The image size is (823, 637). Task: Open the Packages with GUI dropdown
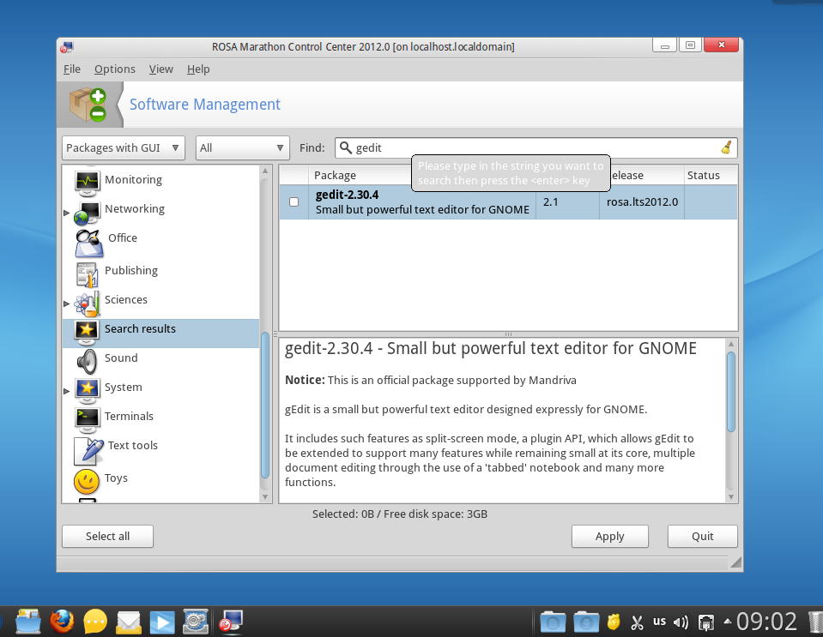124,147
